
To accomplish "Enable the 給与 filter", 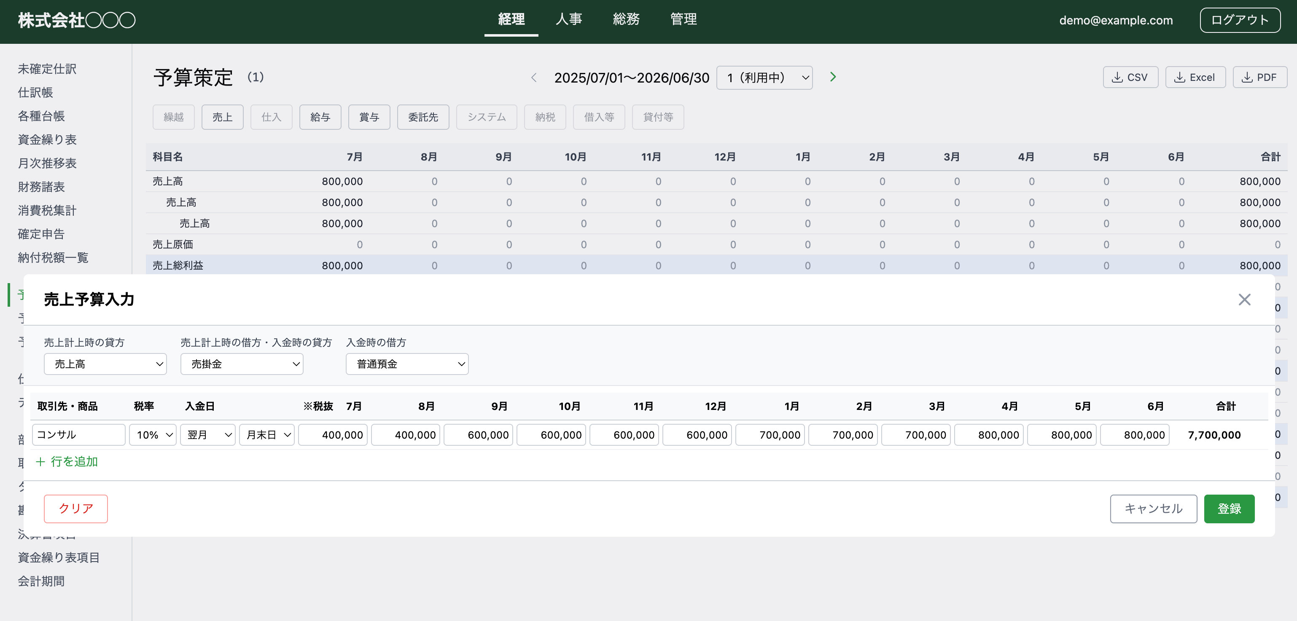I will [x=320, y=117].
